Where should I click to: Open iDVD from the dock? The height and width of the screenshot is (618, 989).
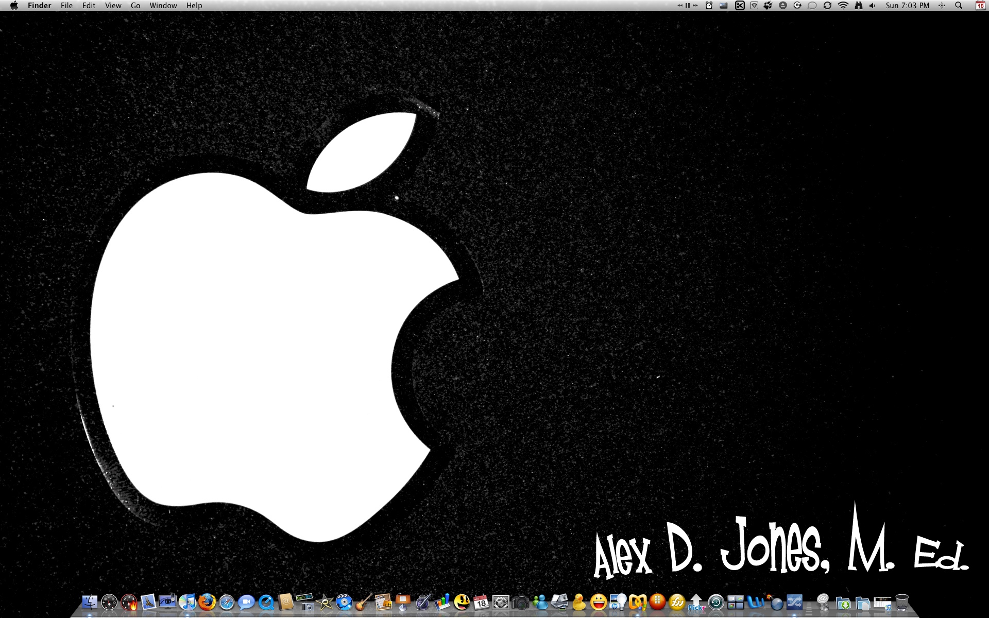[344, 602]
